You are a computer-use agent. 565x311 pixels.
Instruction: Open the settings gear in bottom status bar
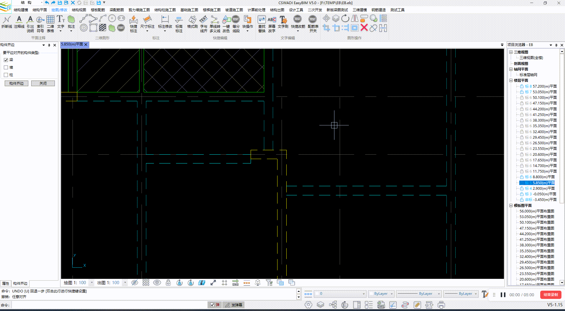(x=308, y=305)
